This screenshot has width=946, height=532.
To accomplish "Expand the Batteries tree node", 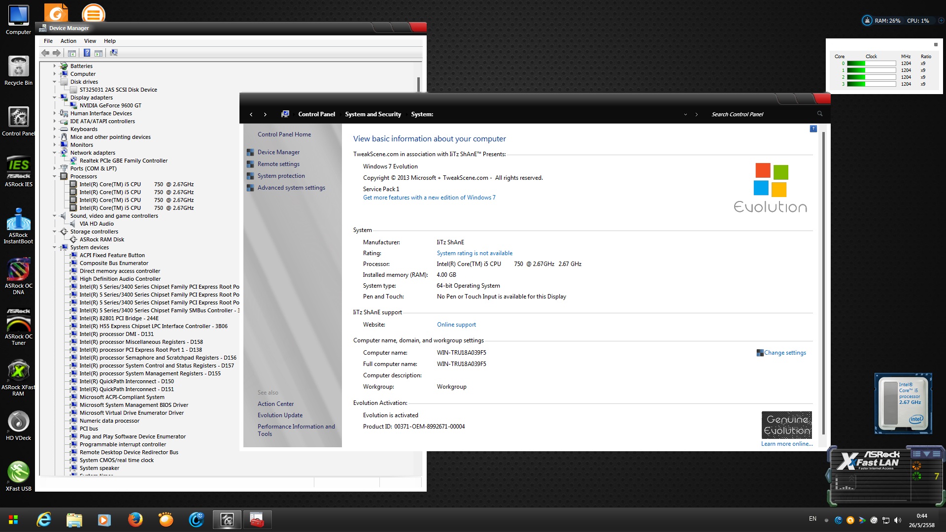I will coord(55,66).
